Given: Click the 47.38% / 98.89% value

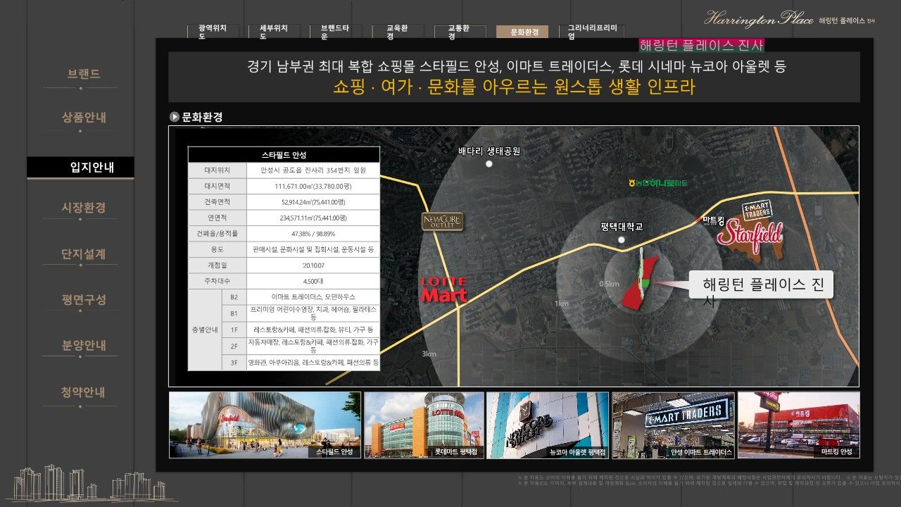Looking at the screenshot, I should [x=313, y=233].
